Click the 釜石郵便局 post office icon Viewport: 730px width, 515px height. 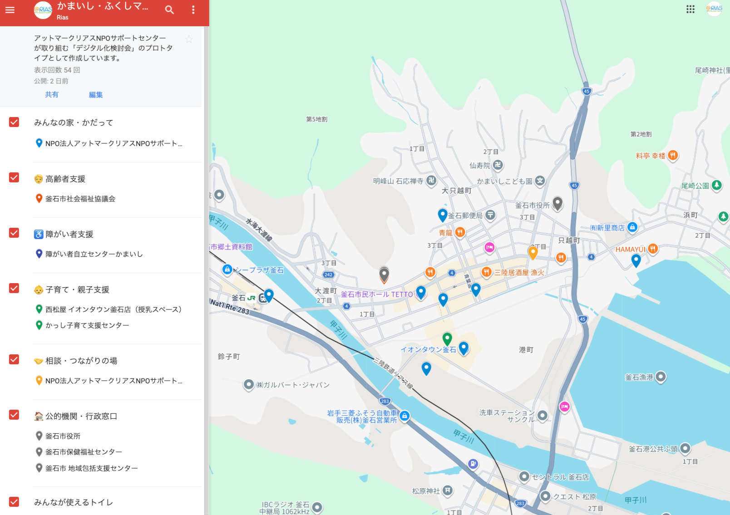490,215
